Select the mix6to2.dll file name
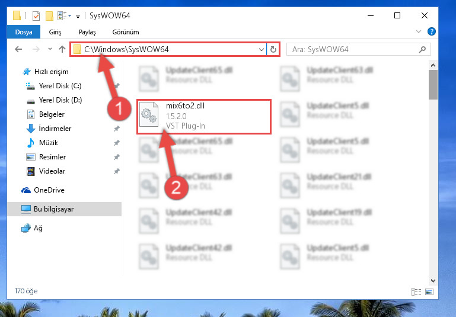456x317 pixels. [x=185, y=105]
